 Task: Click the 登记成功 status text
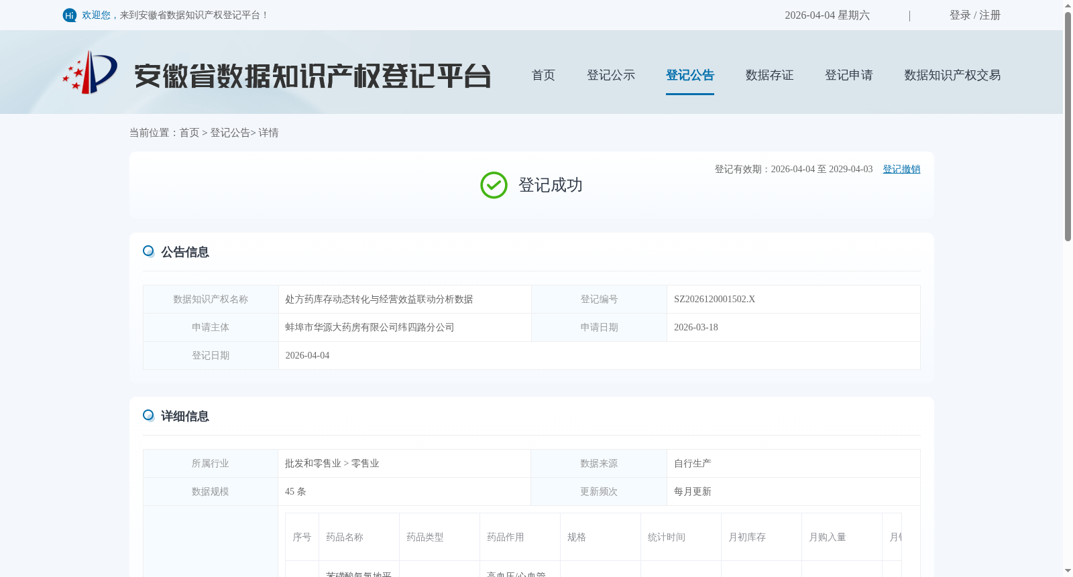point(551,185)
